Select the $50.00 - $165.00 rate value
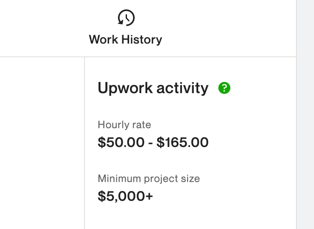 tap(153, 142)
